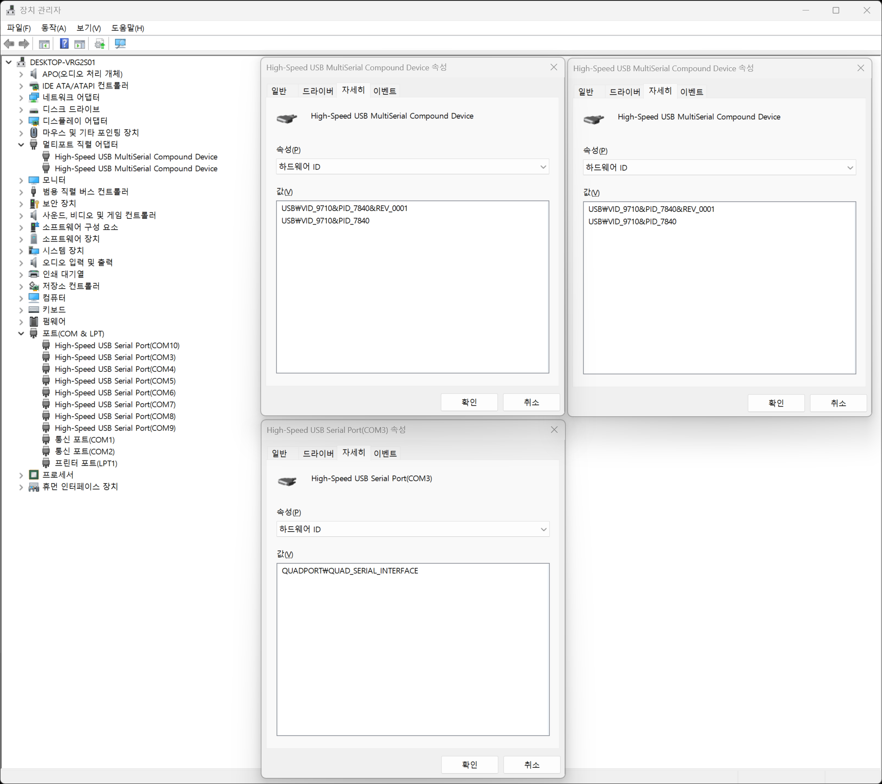The height and width of the screenshot is (784, 882).
Task: Collapse the 멀티포트 직렬 어댑터 node
Action: click(x=21, y=145)
